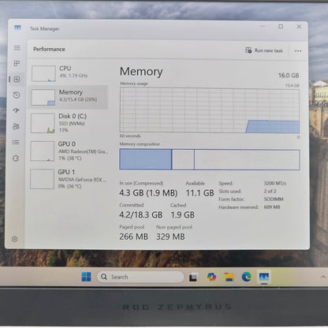Open the Windows Start menu
Screen dimensions: 328x328
(86, 277)
